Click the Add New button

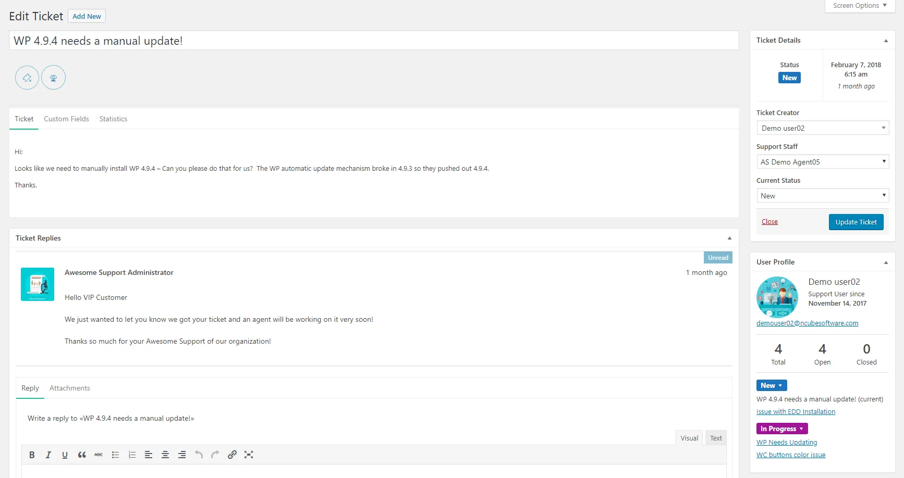tap(87, 16)
